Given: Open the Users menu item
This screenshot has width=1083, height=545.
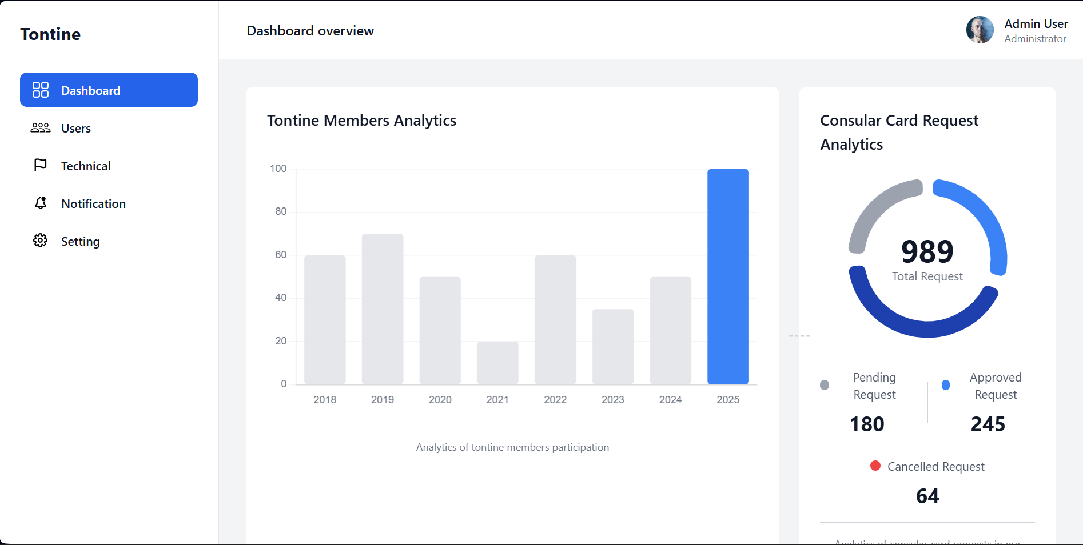Looking at the screenshot, I should click(76, 129).
